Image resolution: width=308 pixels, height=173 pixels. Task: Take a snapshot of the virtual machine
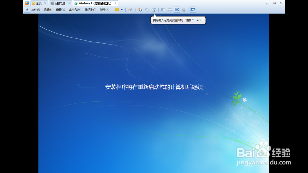click(x=140, y=10)
